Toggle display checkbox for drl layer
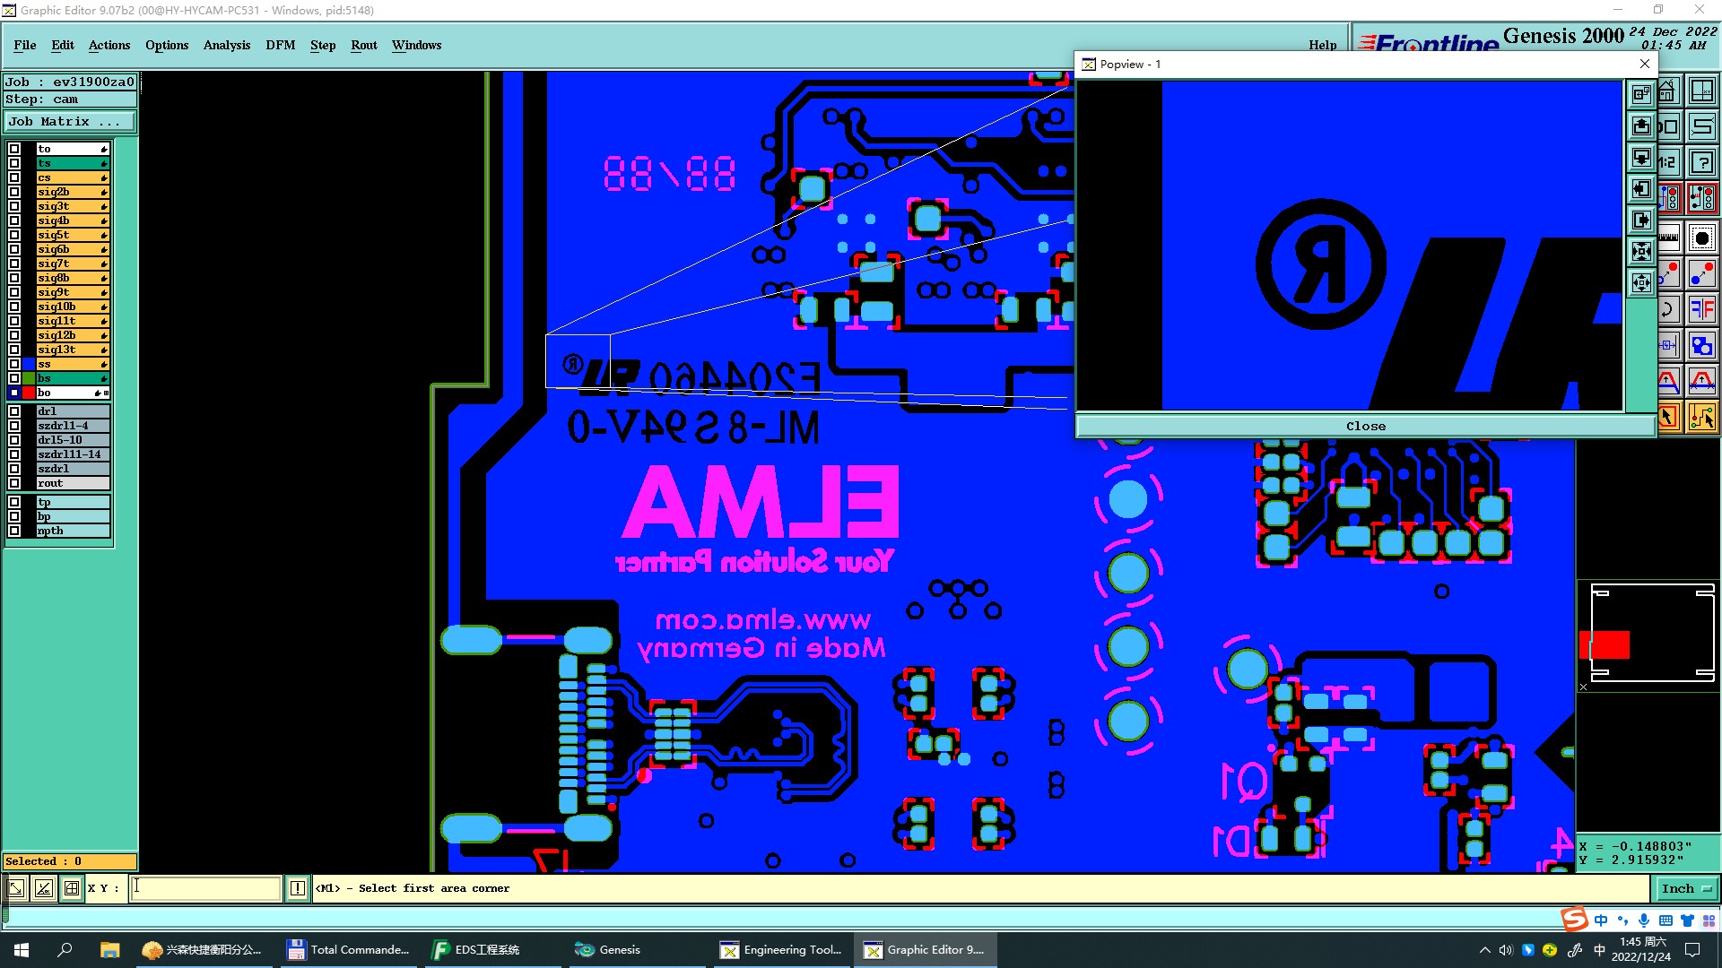The image size is (1722, 968). point(14,411)
